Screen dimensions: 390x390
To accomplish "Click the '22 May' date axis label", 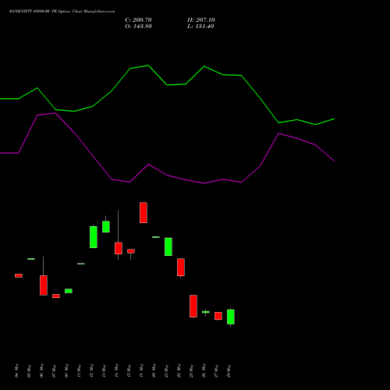I will 179,370.
